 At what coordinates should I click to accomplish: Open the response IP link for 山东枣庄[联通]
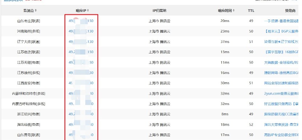81,21
